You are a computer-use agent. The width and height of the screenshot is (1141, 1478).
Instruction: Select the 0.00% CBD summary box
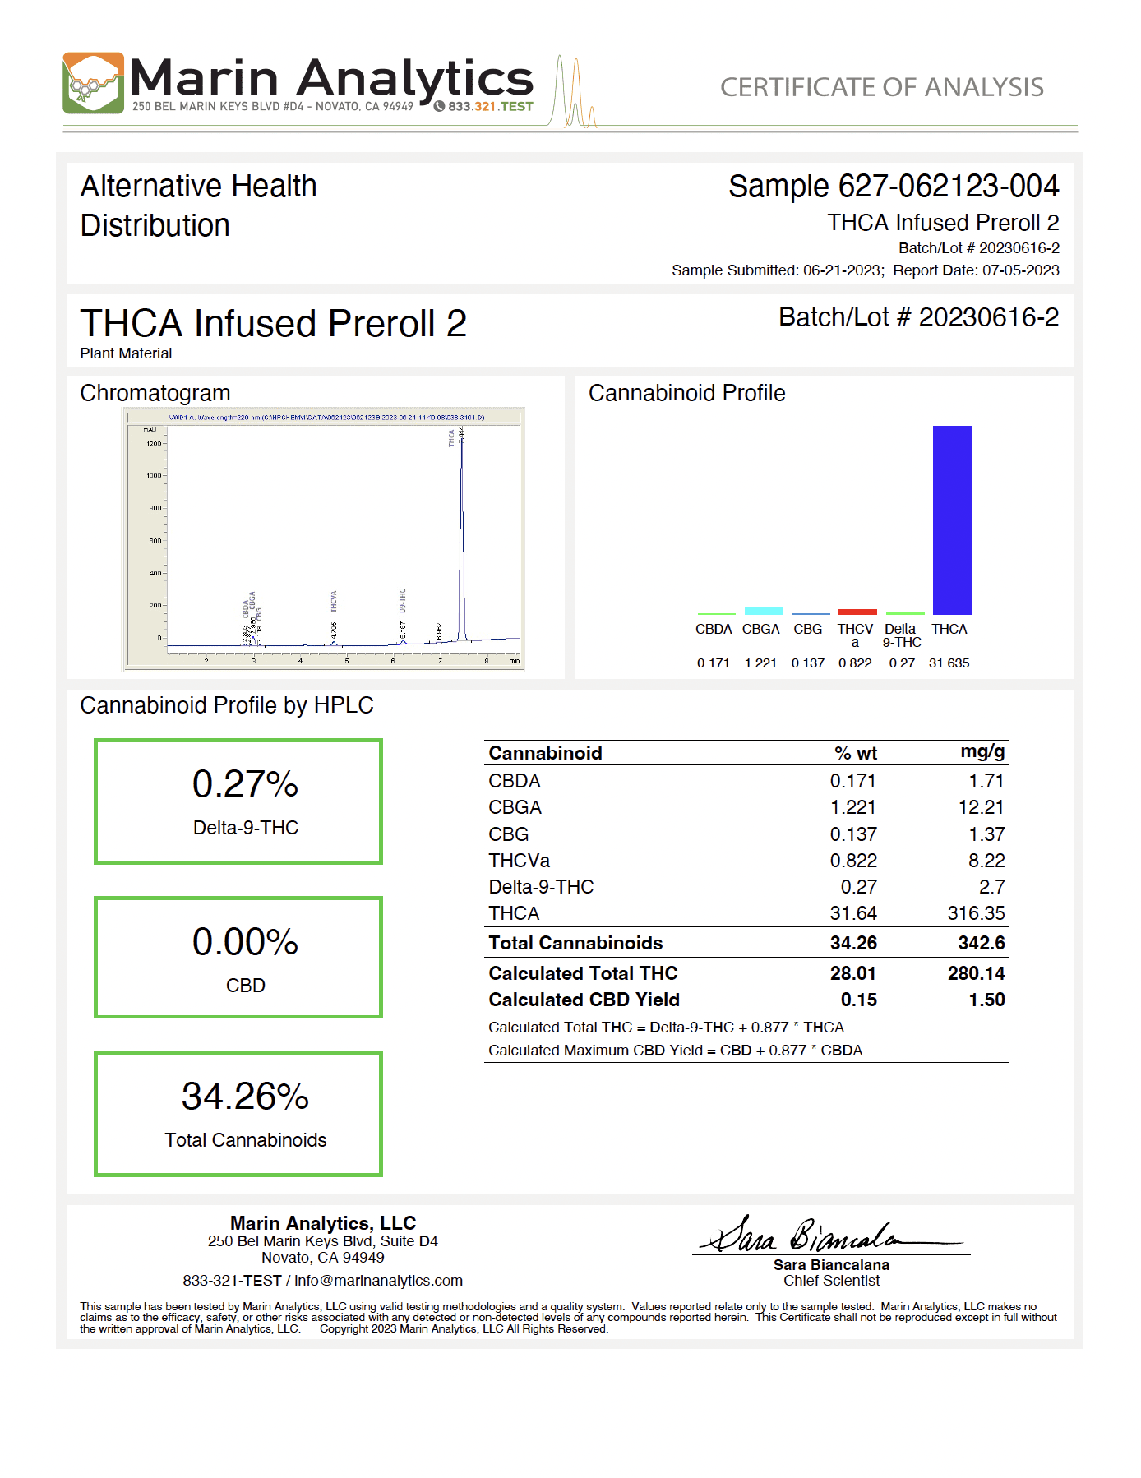coord(238,958)
